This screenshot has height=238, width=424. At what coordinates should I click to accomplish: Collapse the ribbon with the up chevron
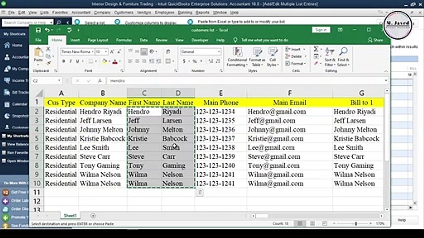pos(386,71)
